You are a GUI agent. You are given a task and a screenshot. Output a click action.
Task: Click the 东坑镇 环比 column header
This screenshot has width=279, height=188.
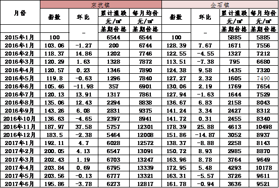click(x=83, y=17)
